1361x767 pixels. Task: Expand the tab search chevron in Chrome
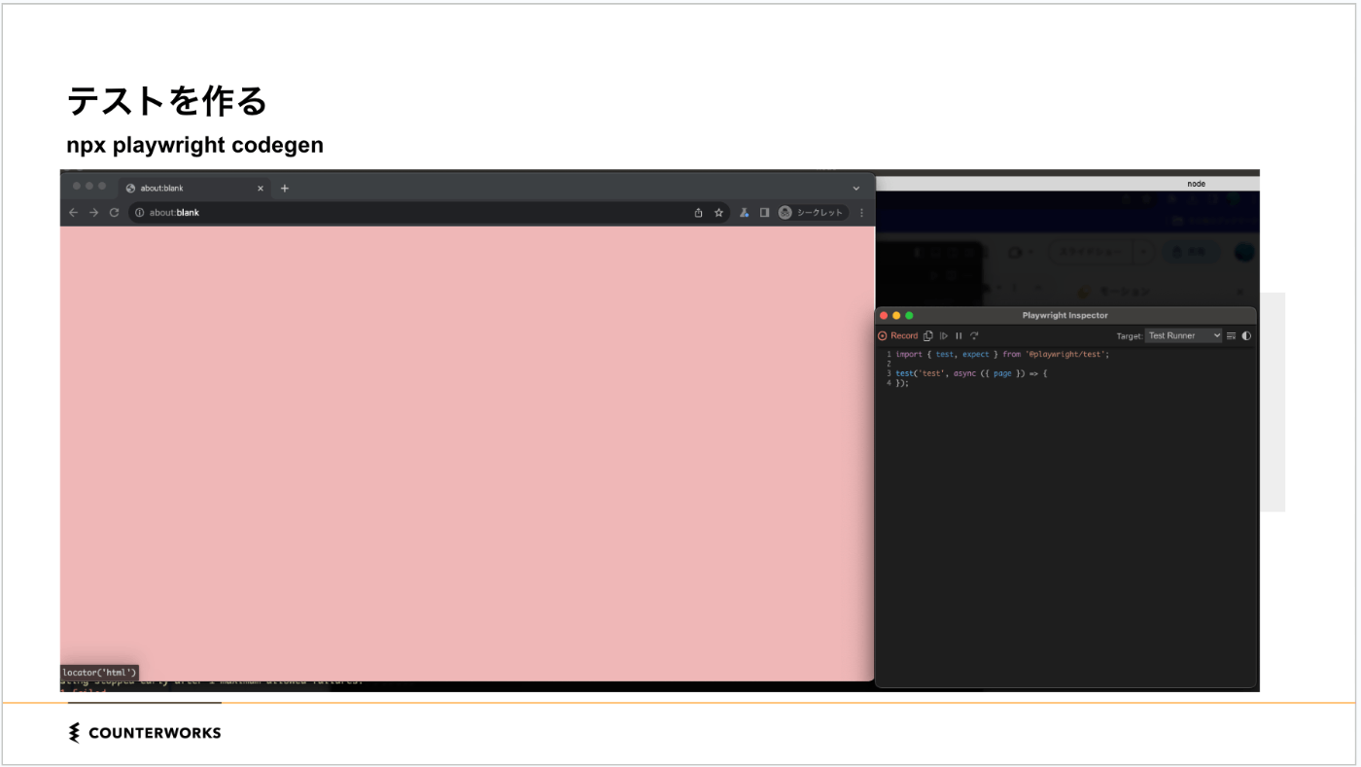point(856,188)
